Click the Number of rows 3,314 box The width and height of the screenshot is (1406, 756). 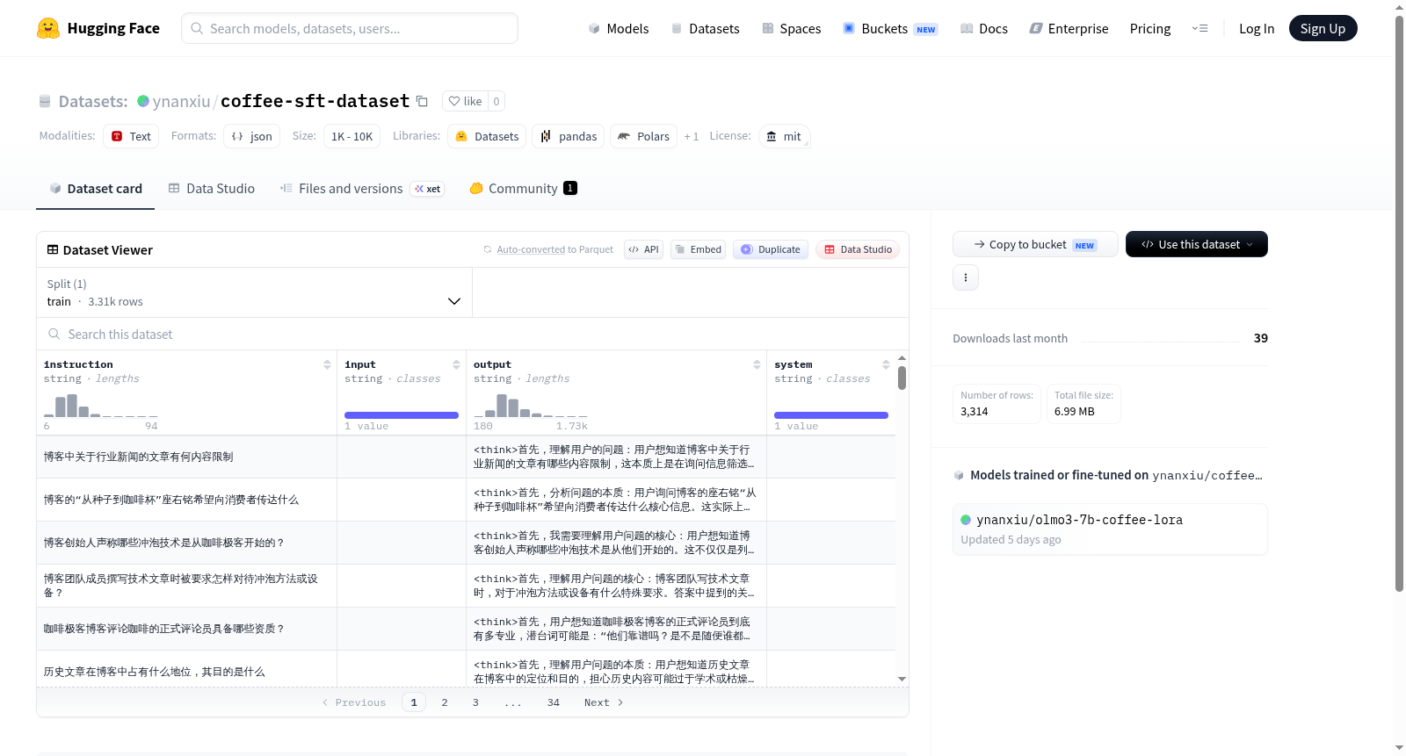(997, 404)
